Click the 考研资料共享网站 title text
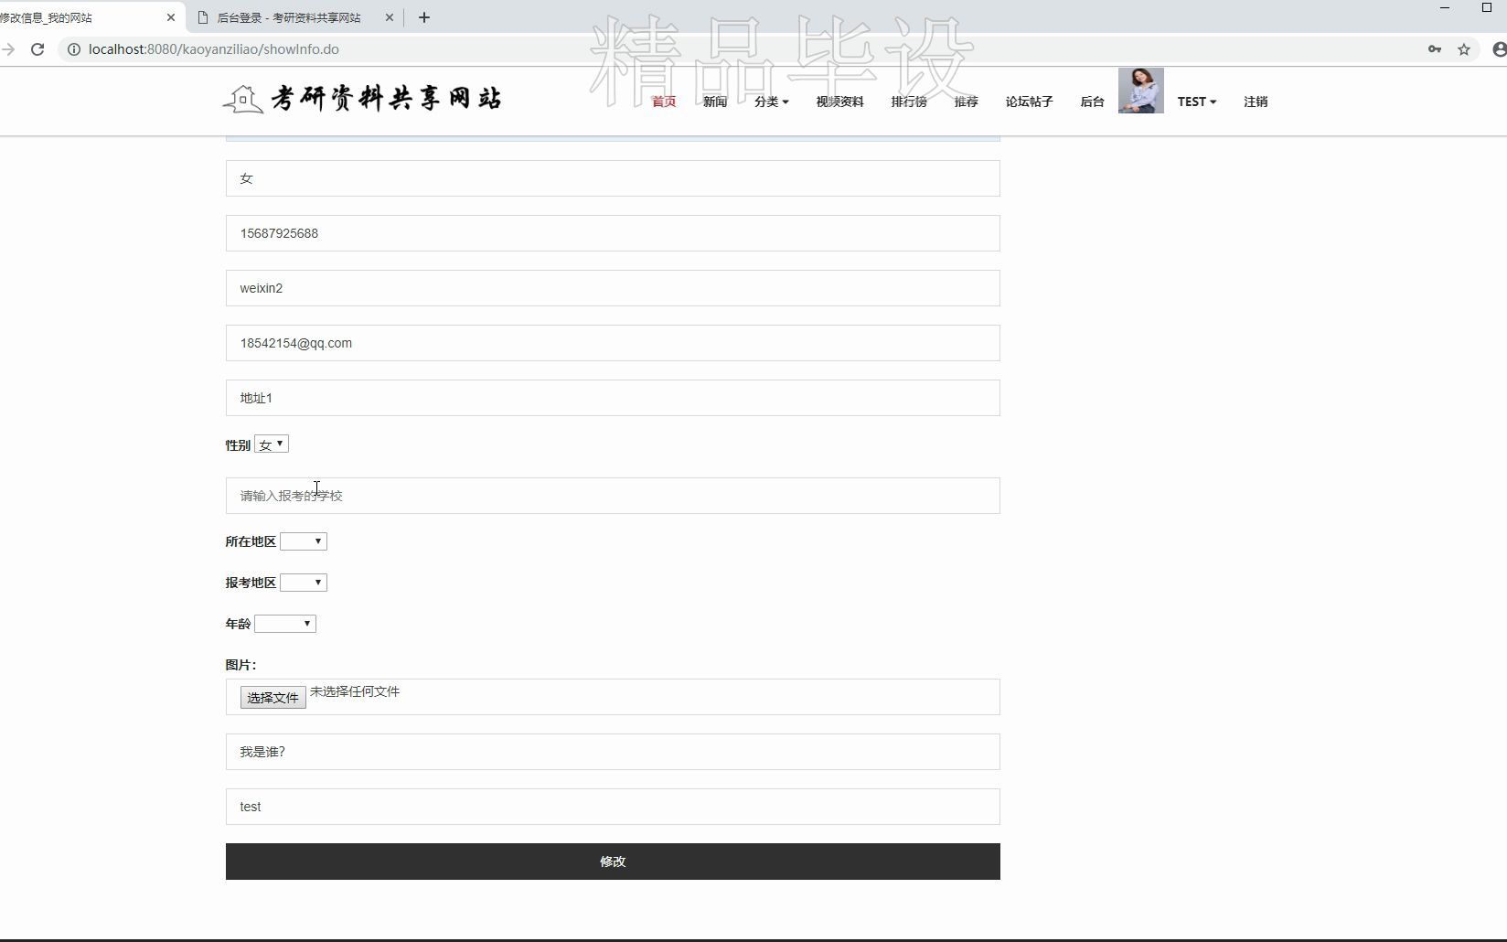 click(x=387, y=99)
